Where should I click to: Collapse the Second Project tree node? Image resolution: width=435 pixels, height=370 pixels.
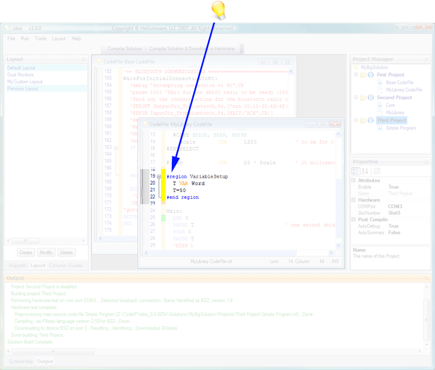point(356,98)
